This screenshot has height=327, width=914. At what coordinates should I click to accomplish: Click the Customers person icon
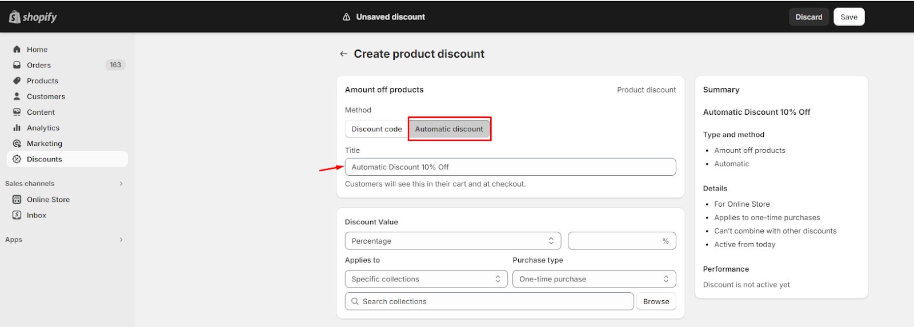point(17,96)
